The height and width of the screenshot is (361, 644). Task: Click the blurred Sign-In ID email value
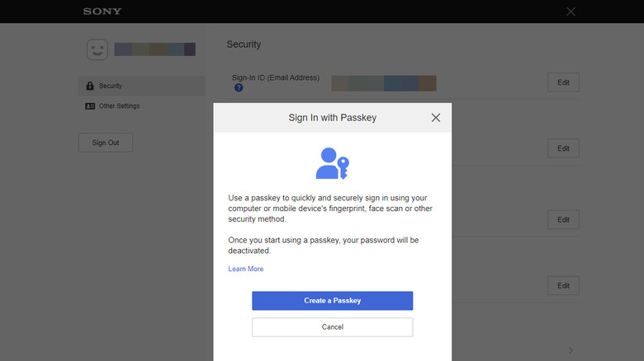point(383,82)
